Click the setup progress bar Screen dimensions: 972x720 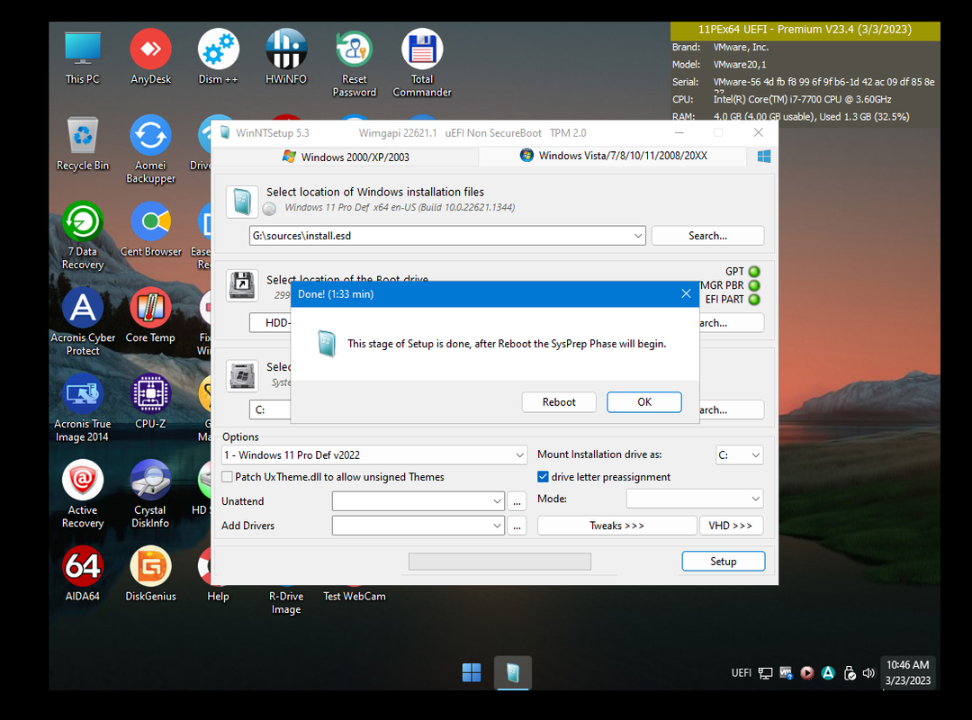click(499, 562)
